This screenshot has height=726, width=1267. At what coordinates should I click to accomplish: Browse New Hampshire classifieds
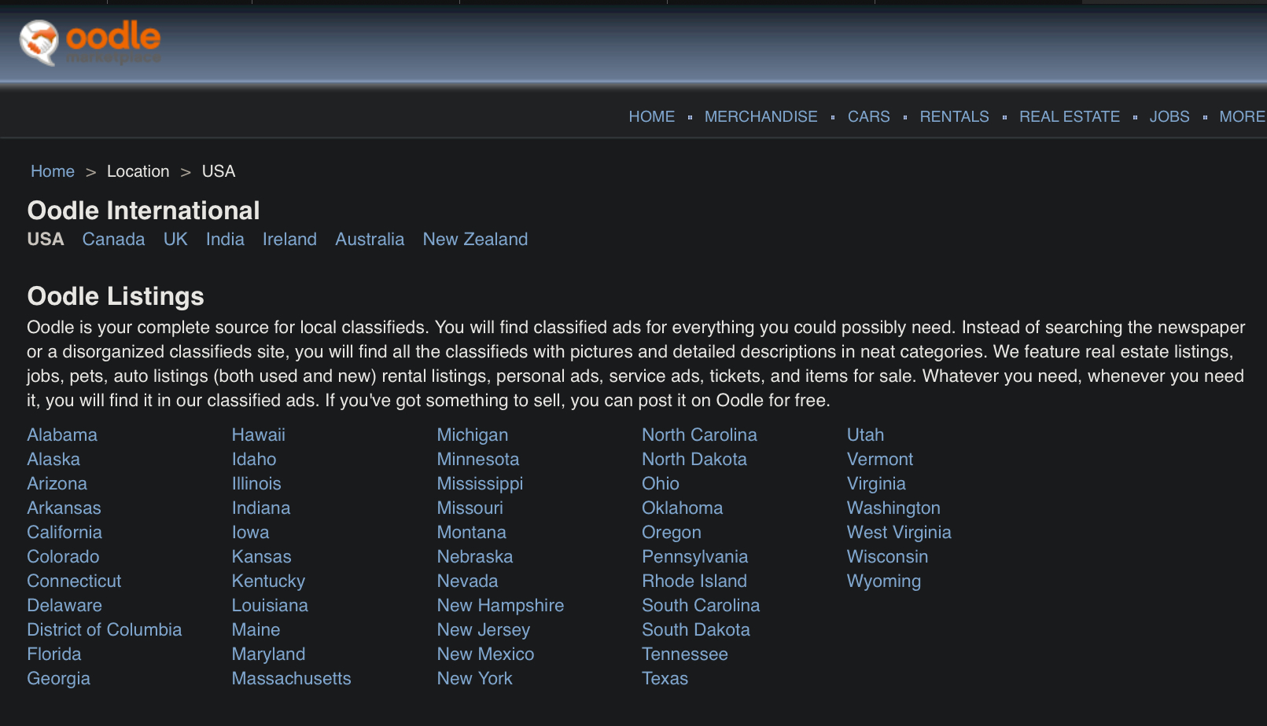click(501, 606)
